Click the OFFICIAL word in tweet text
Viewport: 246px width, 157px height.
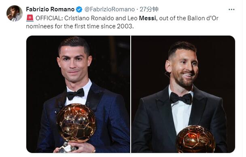click(x=49, y=18)
